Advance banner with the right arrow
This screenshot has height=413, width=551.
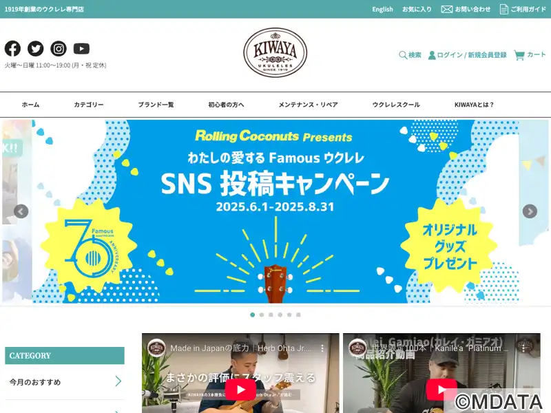click(530, 211)
